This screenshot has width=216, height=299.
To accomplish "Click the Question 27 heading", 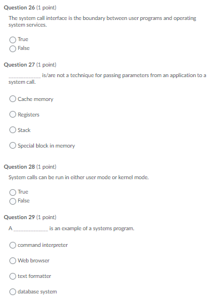I will coord(30,65).
